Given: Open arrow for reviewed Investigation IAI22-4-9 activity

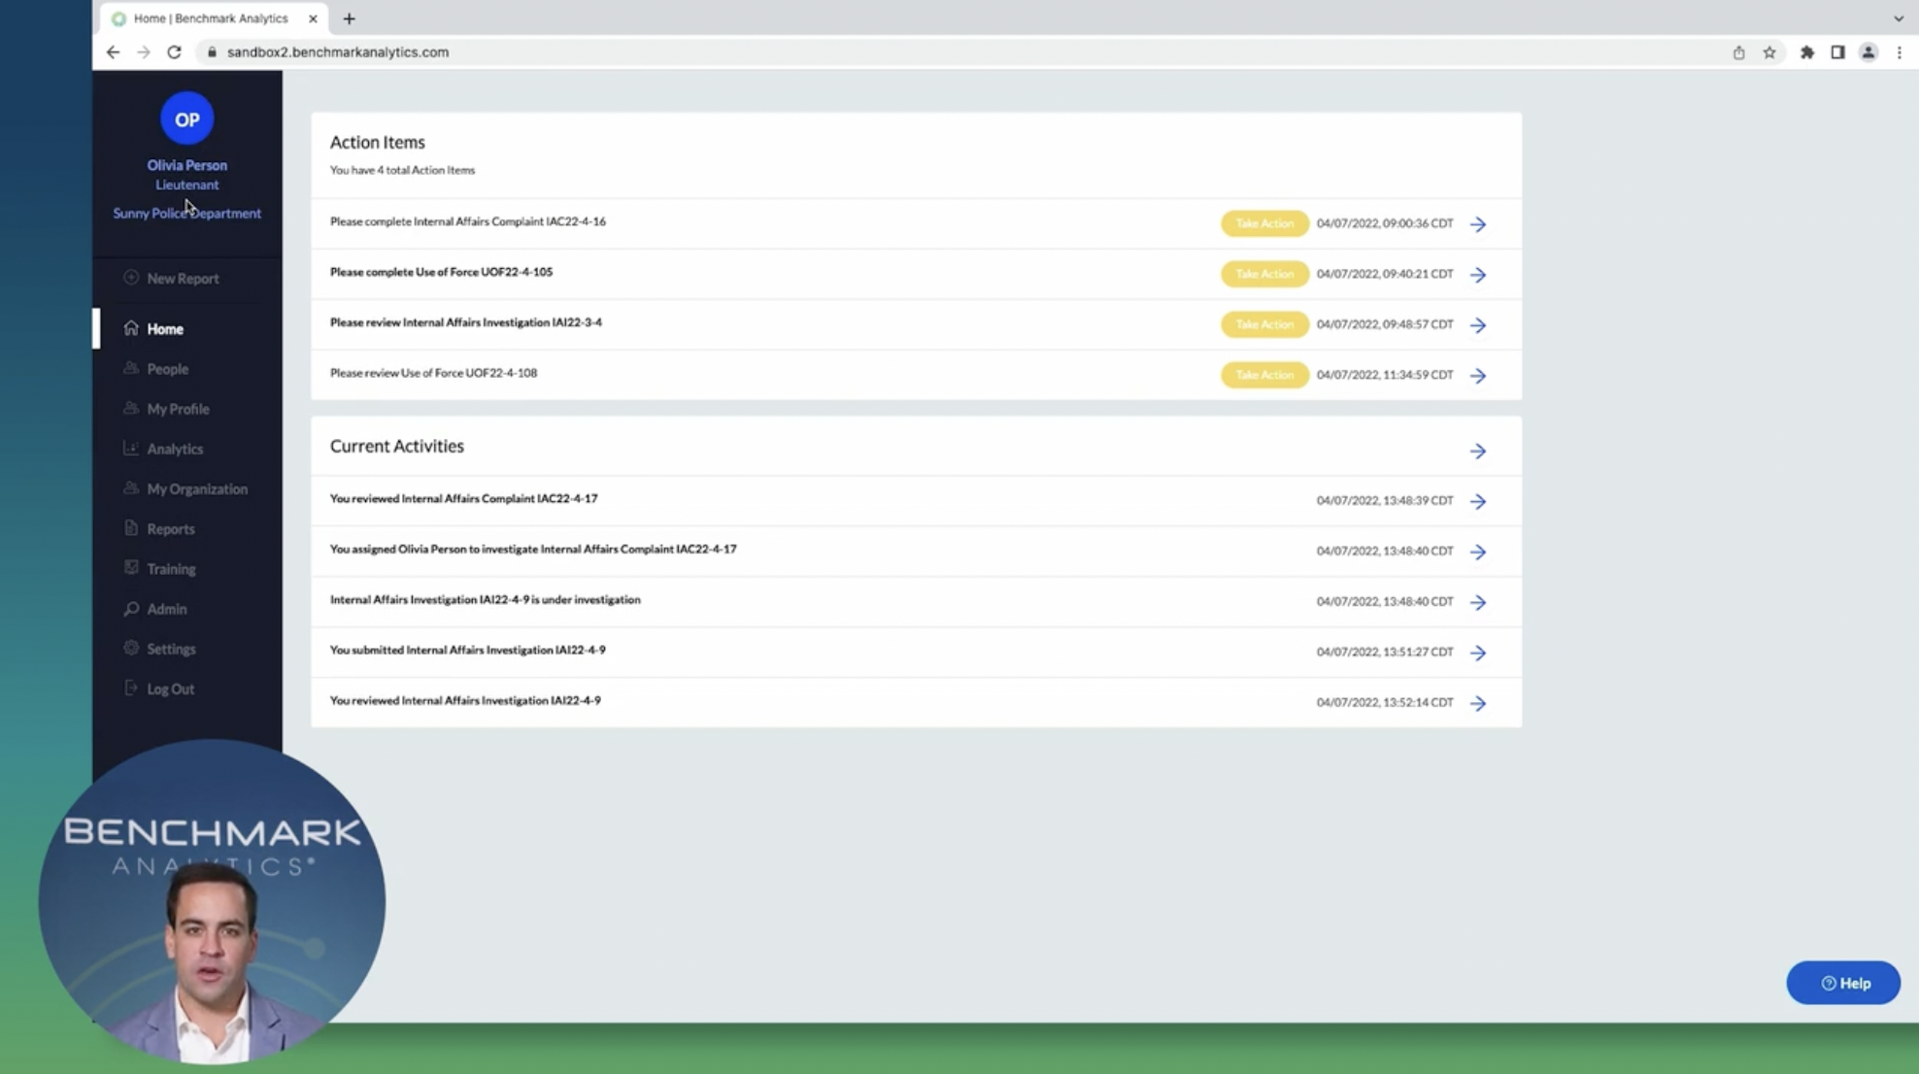Looking at the screenshot, I should point(1478,704).
